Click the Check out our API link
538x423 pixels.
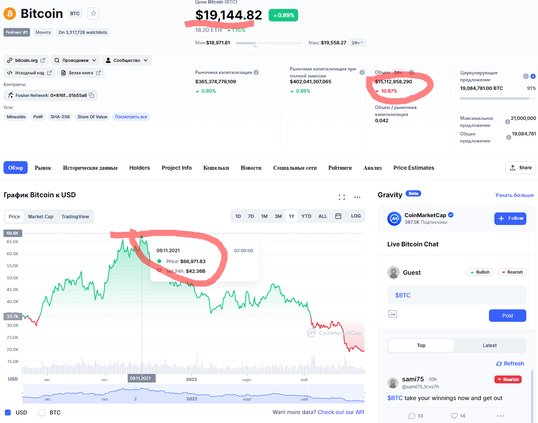[x=341, y=412]
